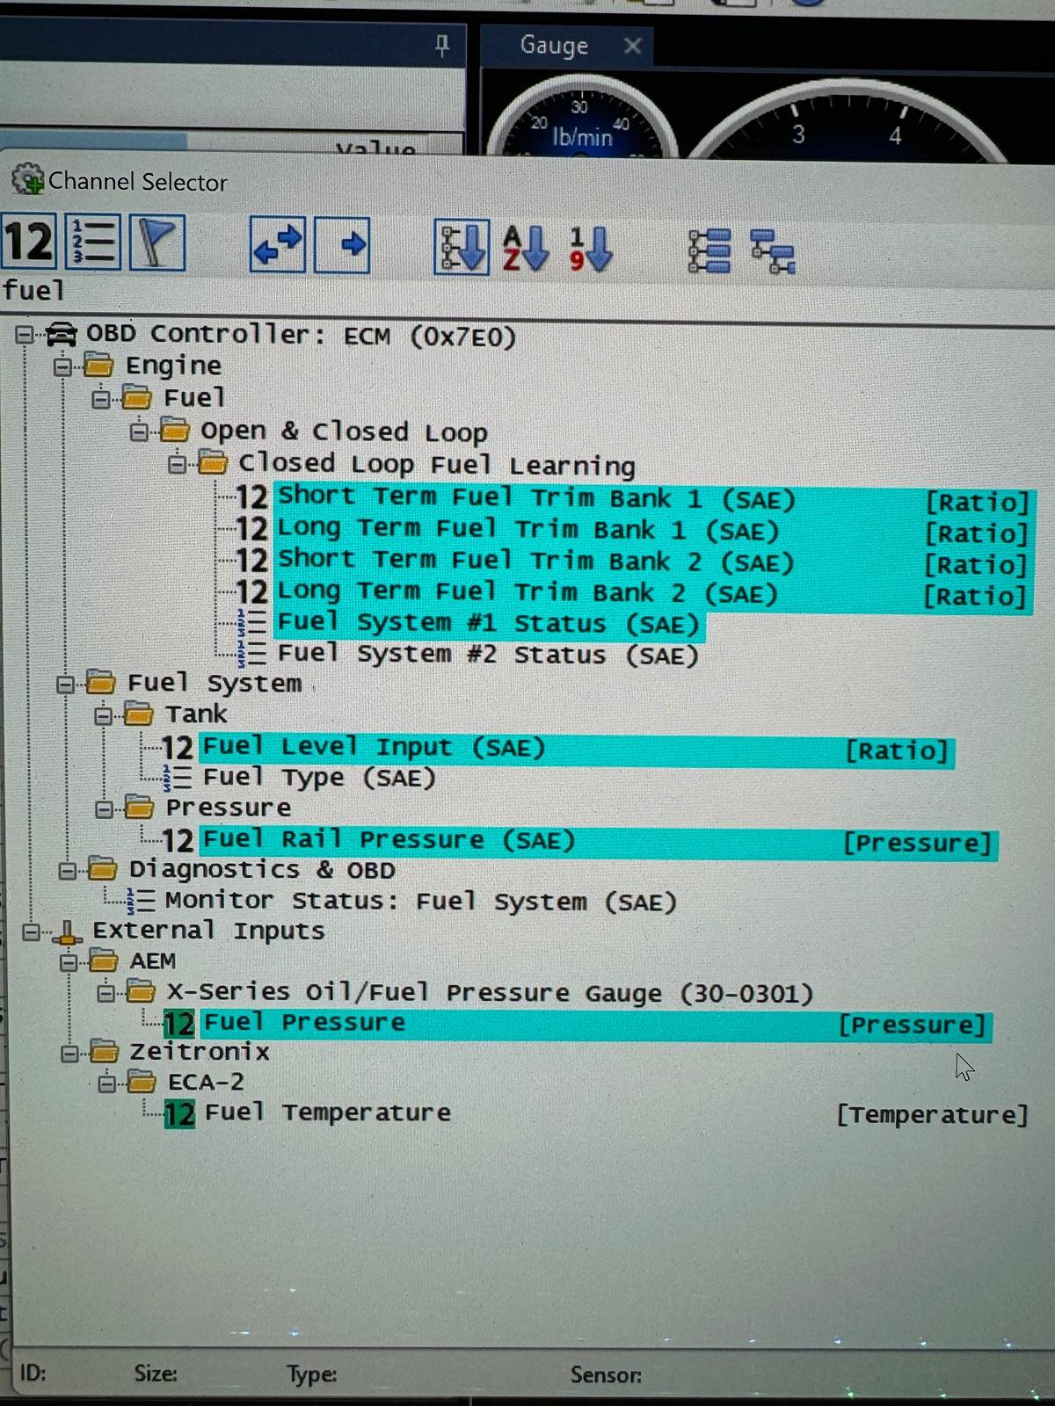The height and width of the screenshot is (1406, 1055).
Task: Click the Engine folder icon
Action: pyautogui.click(x=98, y=365)
